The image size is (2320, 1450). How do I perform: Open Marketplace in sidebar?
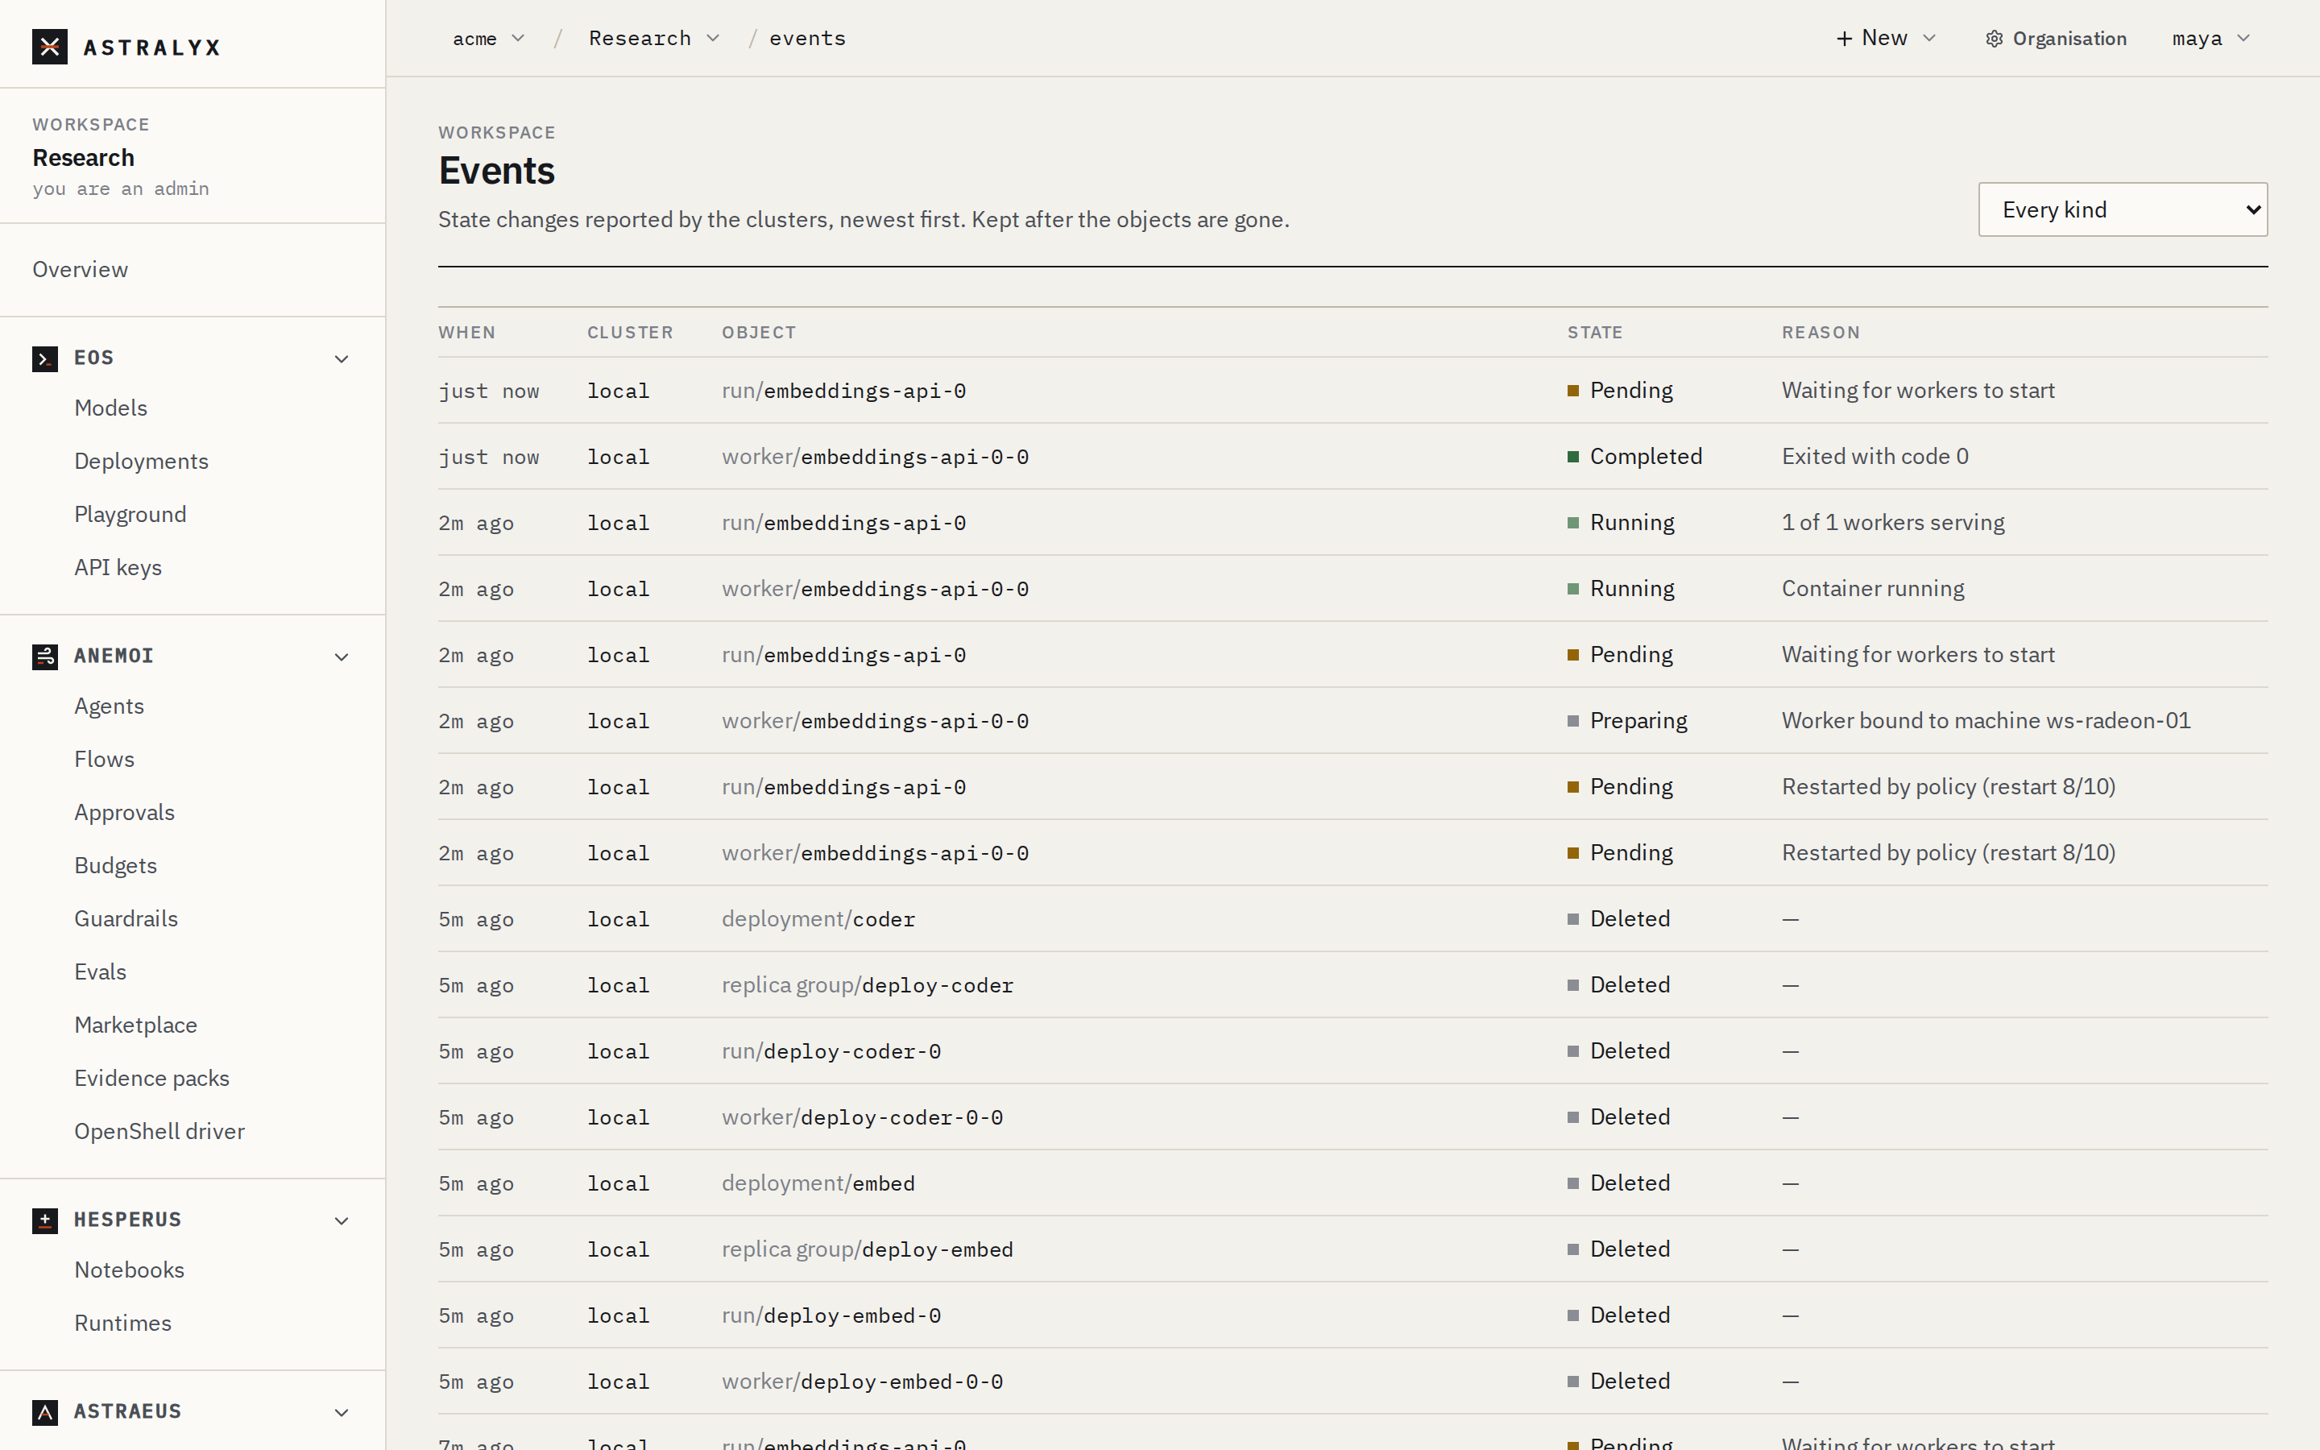136,1025
